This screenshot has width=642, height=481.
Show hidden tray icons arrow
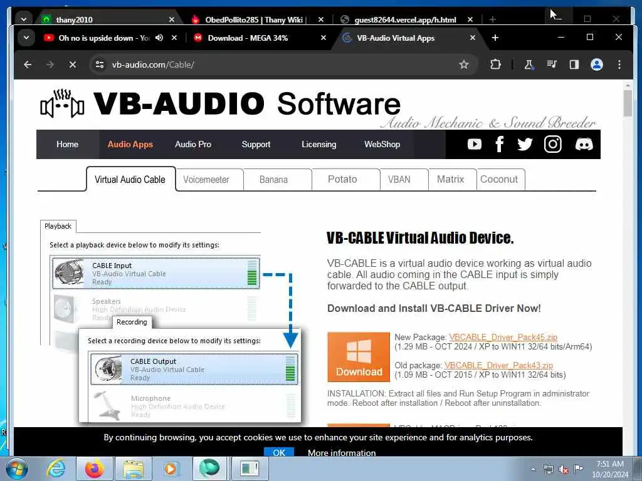(x=533, y=470)
